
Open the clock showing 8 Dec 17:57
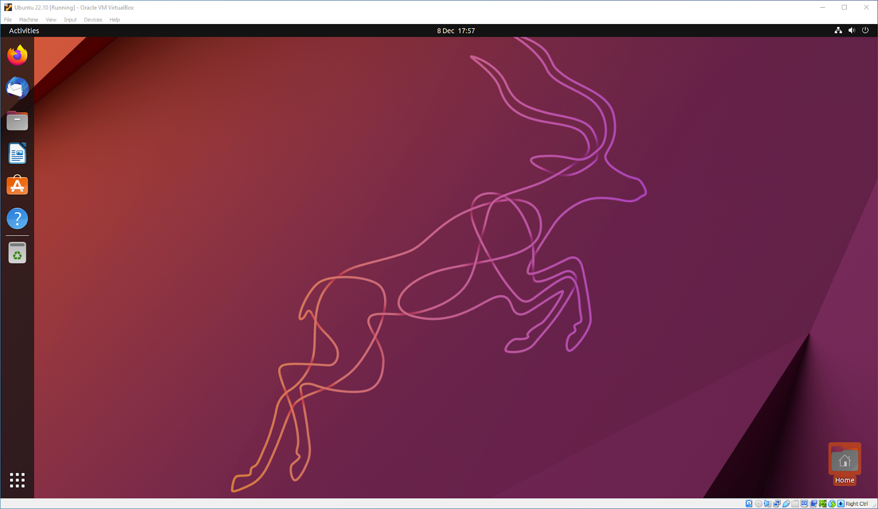[x=455, y=31]
